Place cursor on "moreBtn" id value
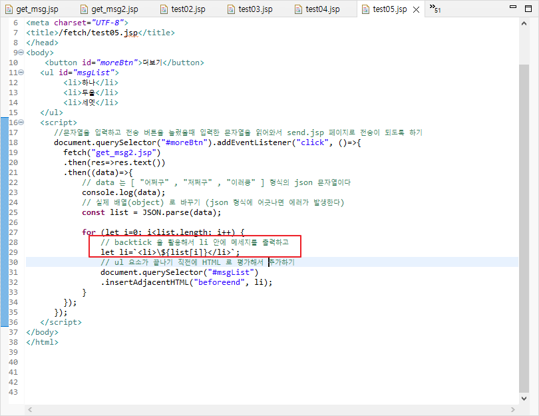The image size is (539, 416). 116,63
